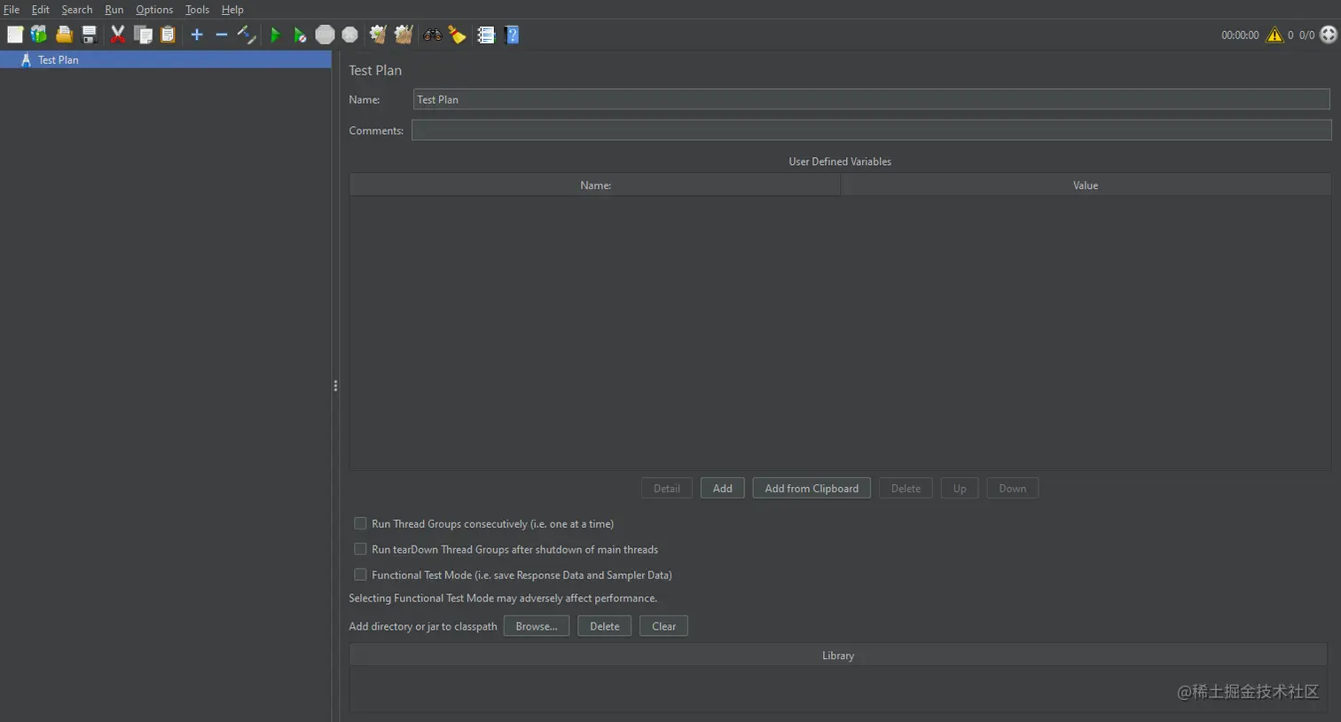Click the Delete button beside Add from Clipboard
Viewport: 1341px width, 722px height.
point(906,488)
